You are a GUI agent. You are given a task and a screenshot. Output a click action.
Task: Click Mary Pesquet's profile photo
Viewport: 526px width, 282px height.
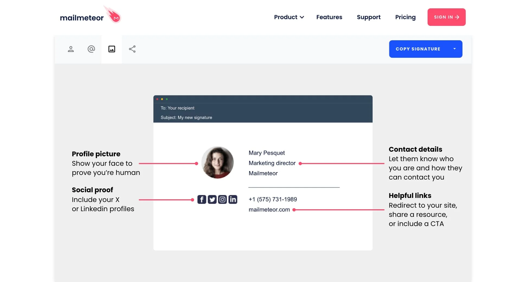pyautogui.click(x=218, y=162)
